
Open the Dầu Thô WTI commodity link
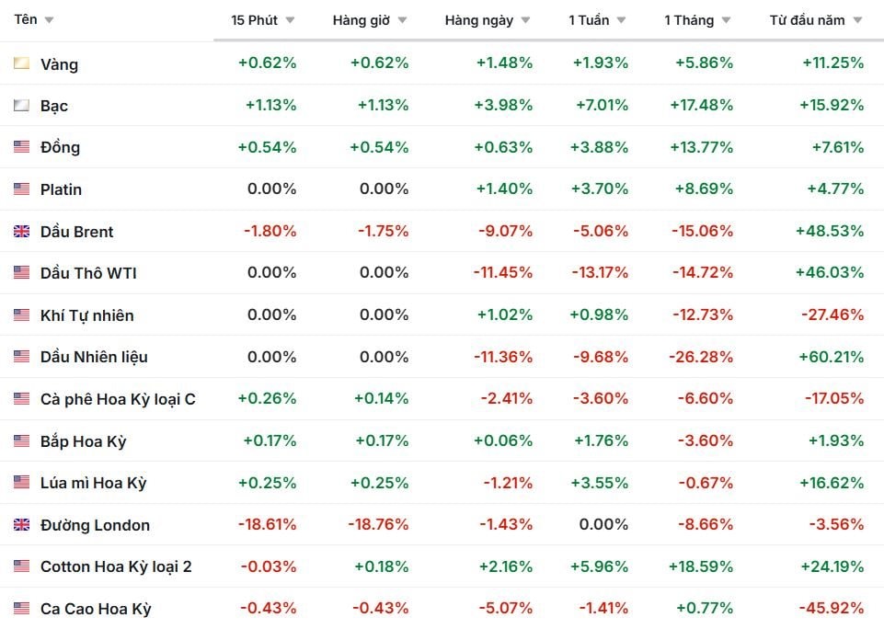point(88,273)
